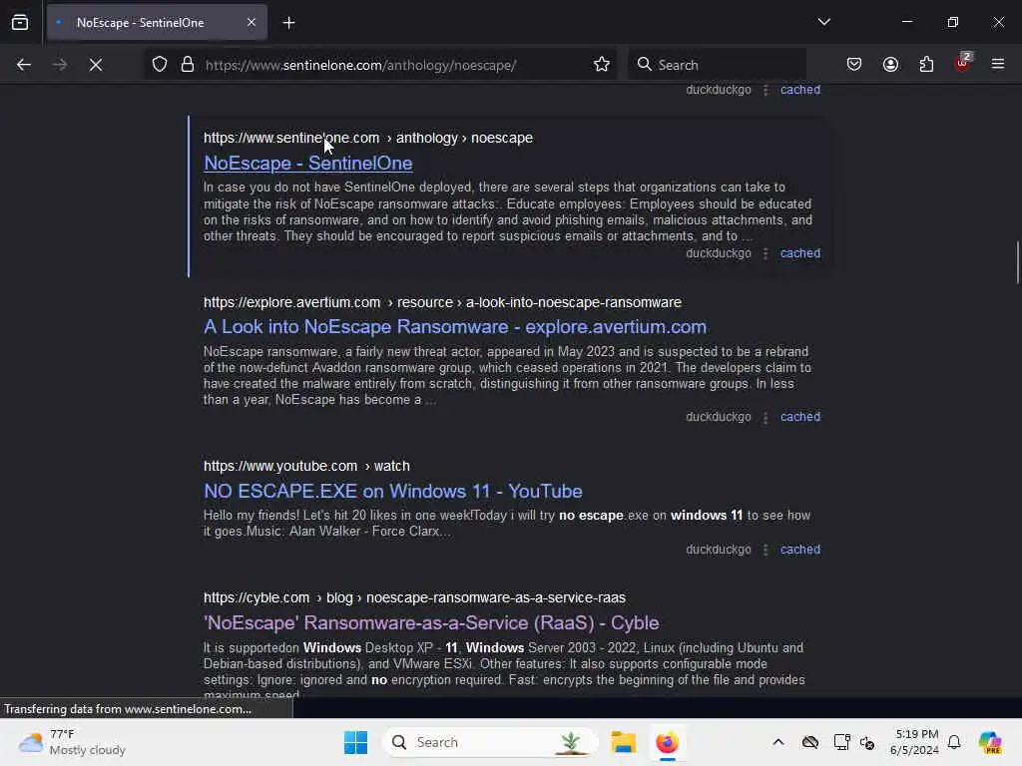The image size is (1022, 766).
Task: Select the NoEscape - SentinelOne tab
Action: coord(157,23)
